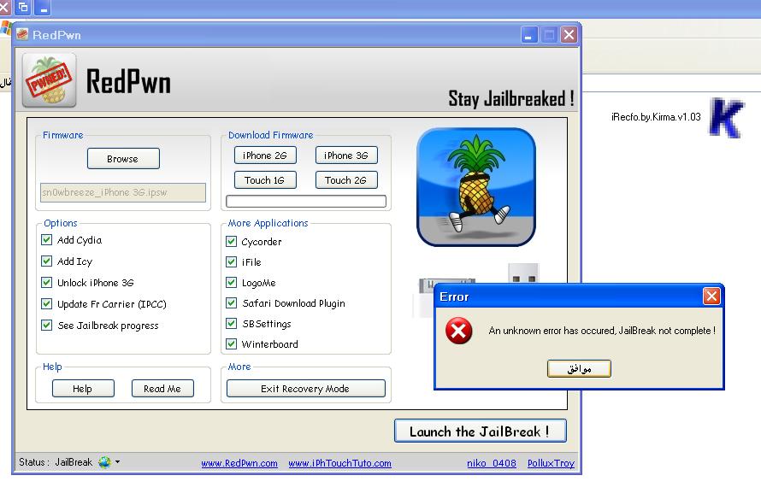Toggle Safari Download Plugin checkbox
Screen dimensions: 761x493
pyautogui.click(x=232, y=303)
